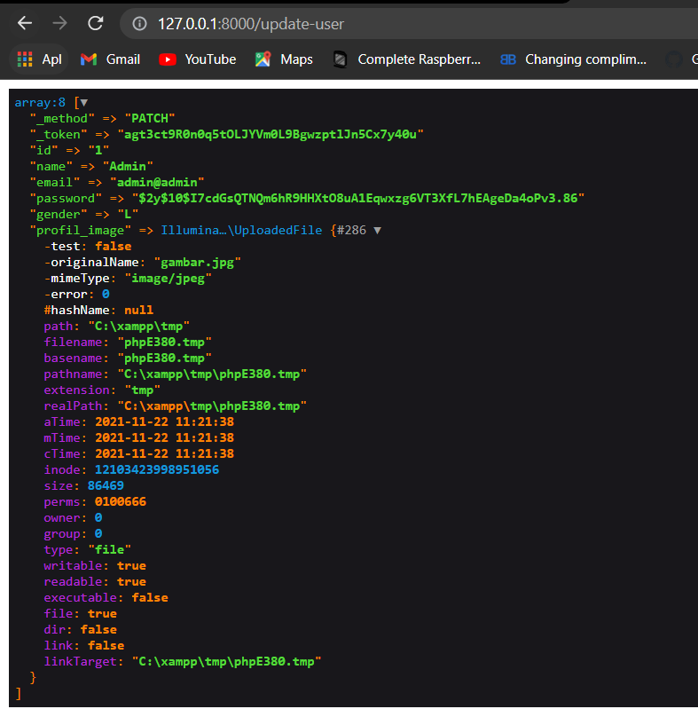Click the dir false value
Image resolution: width=698 pixels, height=709 pixels.
[x=98, y=629]
